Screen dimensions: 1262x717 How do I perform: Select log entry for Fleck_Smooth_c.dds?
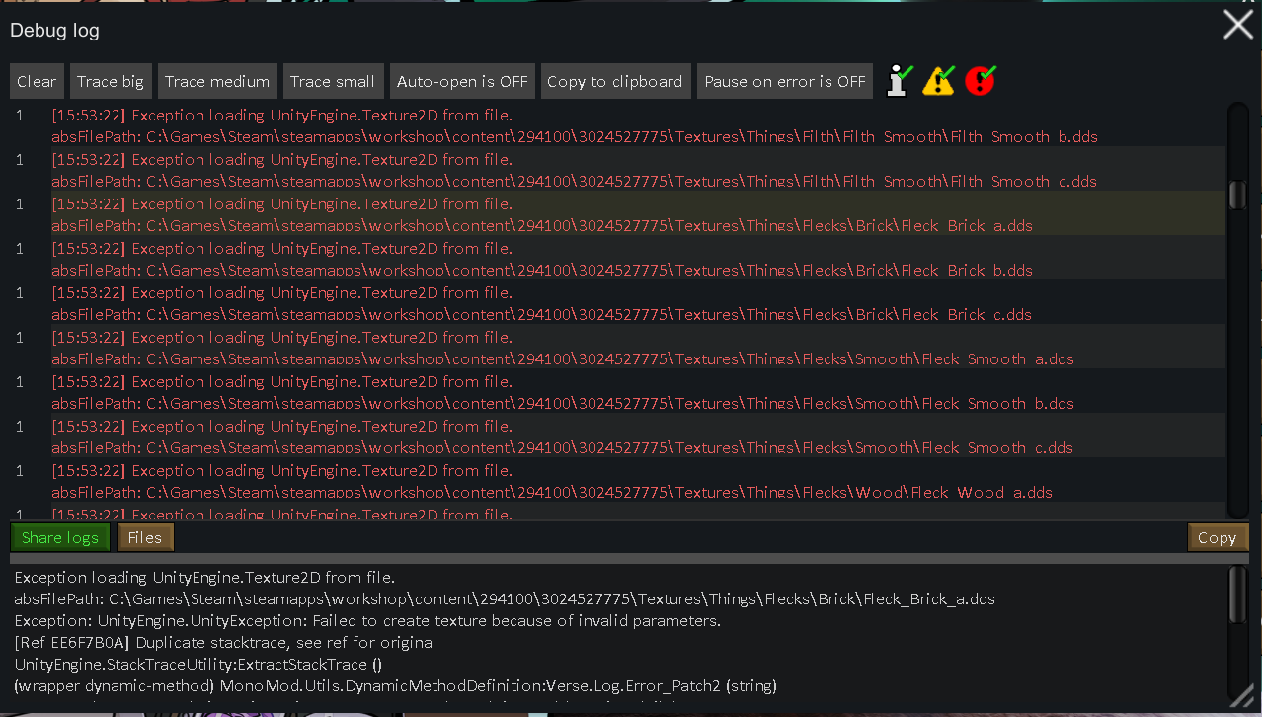(617, 436)
